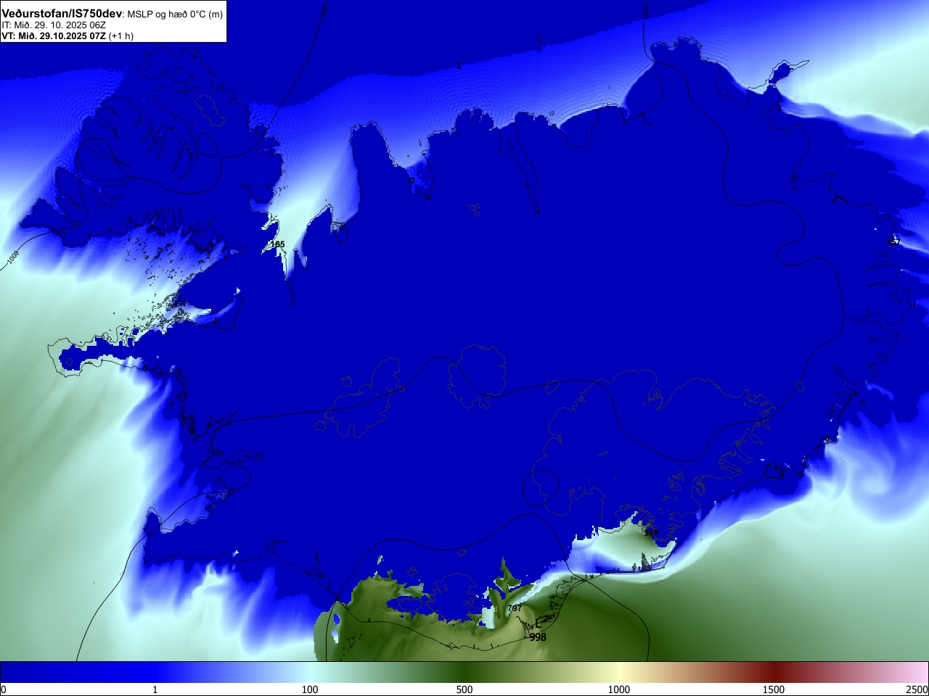
Task: Click the "MSLP og hæð 0°C (m)" caption
Action: (175, 14)
